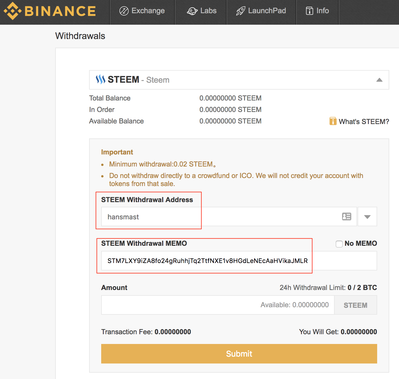Click the Minimum withdrawal notice text

pyautogui.click(x=162, y=164)
